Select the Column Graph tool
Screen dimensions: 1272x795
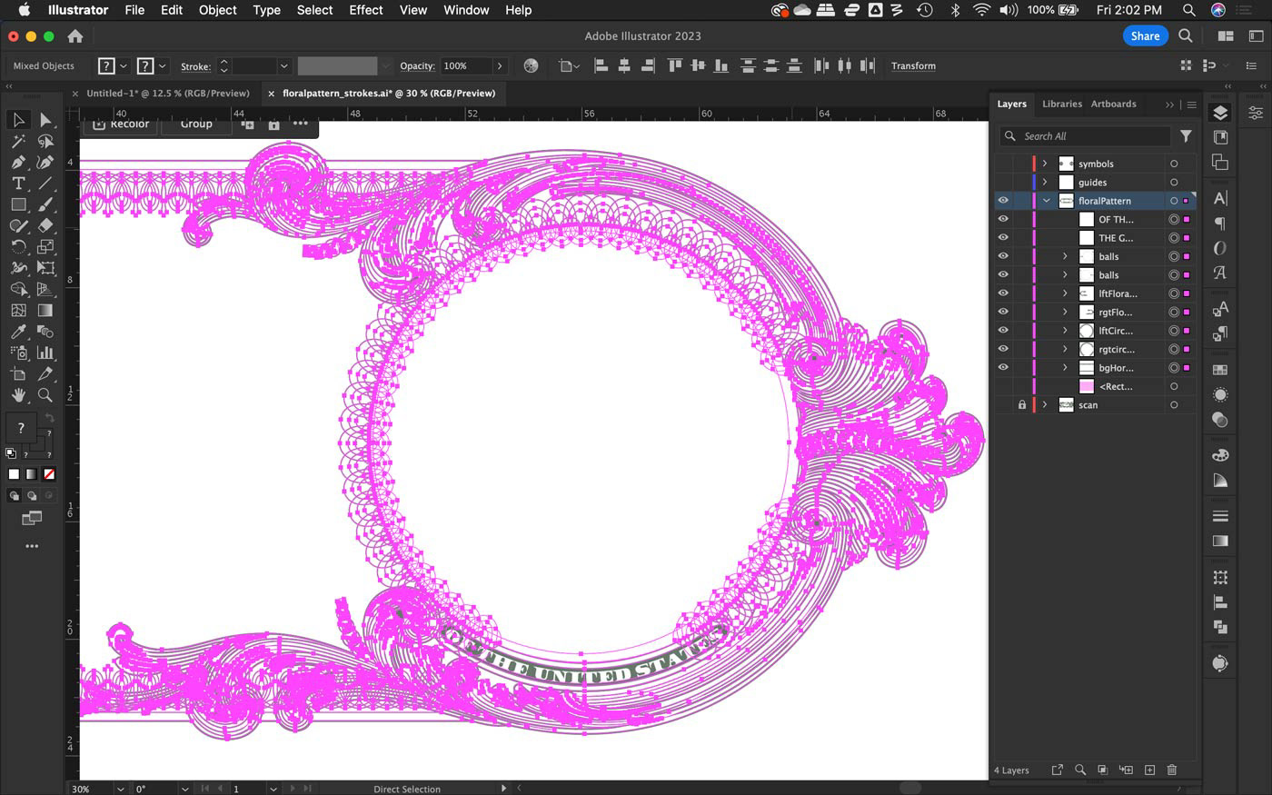(45, 353)
